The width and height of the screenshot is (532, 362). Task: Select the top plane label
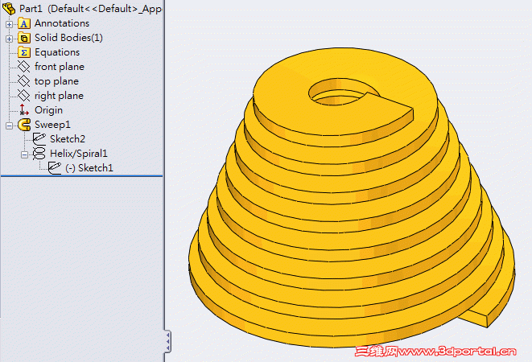click(56, 81)
